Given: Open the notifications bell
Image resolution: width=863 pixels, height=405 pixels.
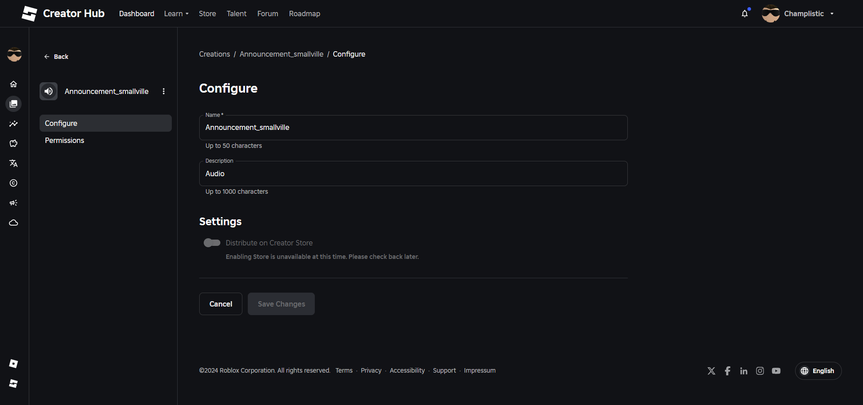Looking at the screenshot, I should pyautogui.click(x=745, y=13).
